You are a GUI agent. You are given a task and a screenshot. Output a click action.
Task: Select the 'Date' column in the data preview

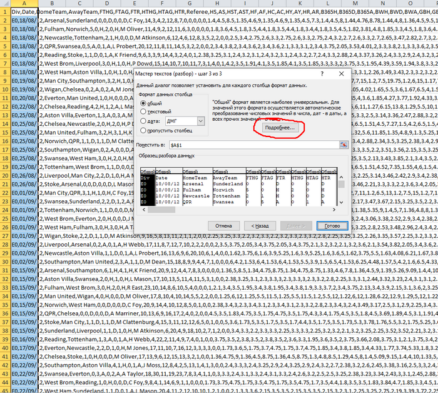pos(168,187)
